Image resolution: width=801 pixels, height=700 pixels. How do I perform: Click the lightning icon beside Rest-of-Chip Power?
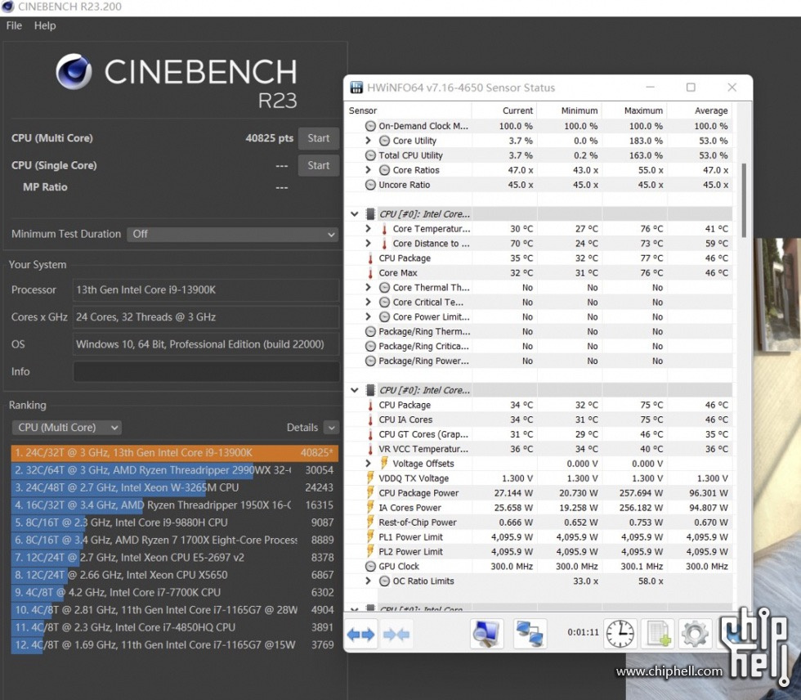[370, 523]
